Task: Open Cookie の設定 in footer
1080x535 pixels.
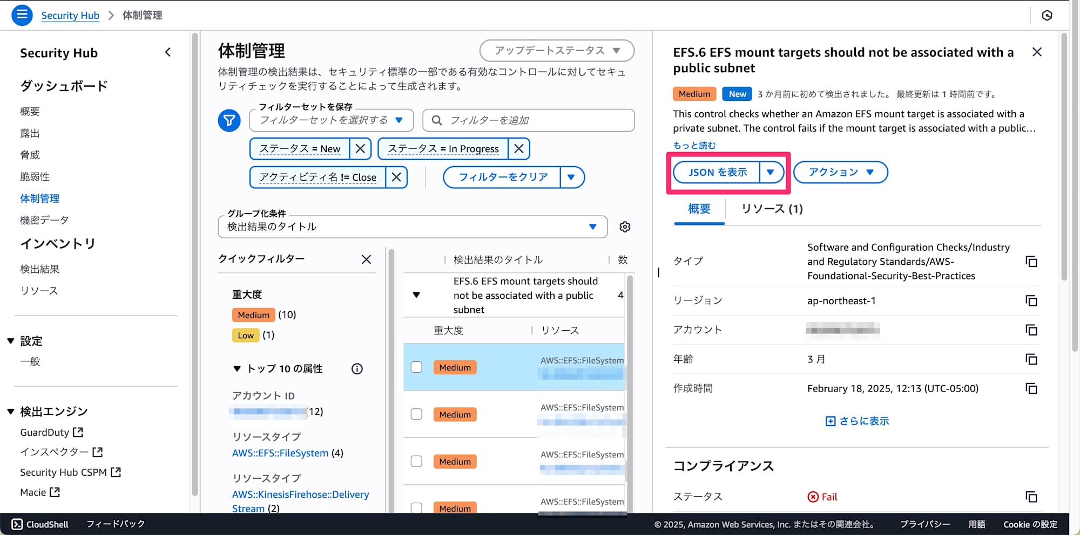Action: [x=1030, y=524]
